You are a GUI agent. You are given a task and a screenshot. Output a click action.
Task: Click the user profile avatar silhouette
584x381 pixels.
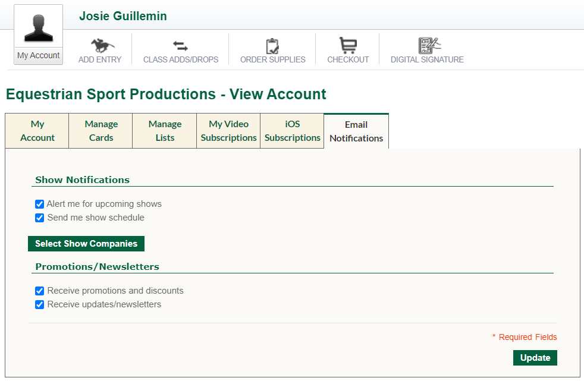39,28
